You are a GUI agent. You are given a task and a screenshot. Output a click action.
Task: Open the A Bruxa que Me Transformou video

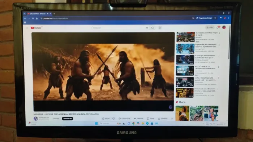[x=185, y=60]
